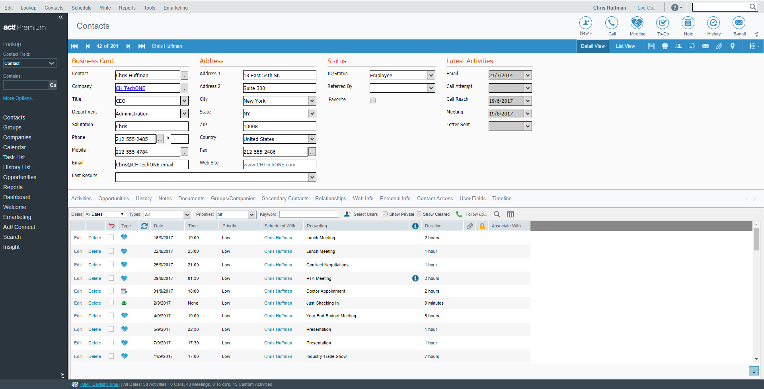Click the Attachment paperclip icon
The width and height of the screenshot is (764, 389).
click(719, 46)
